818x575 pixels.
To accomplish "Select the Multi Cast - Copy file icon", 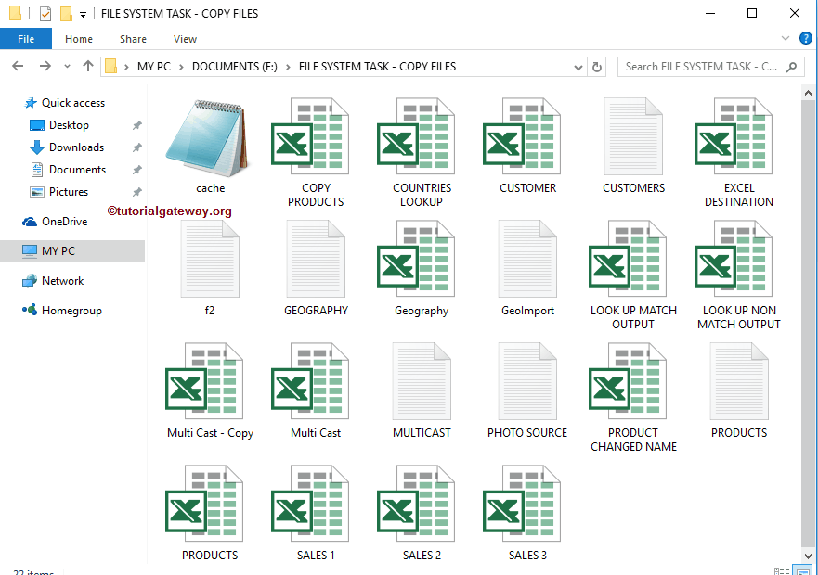I will click(204, 381).
